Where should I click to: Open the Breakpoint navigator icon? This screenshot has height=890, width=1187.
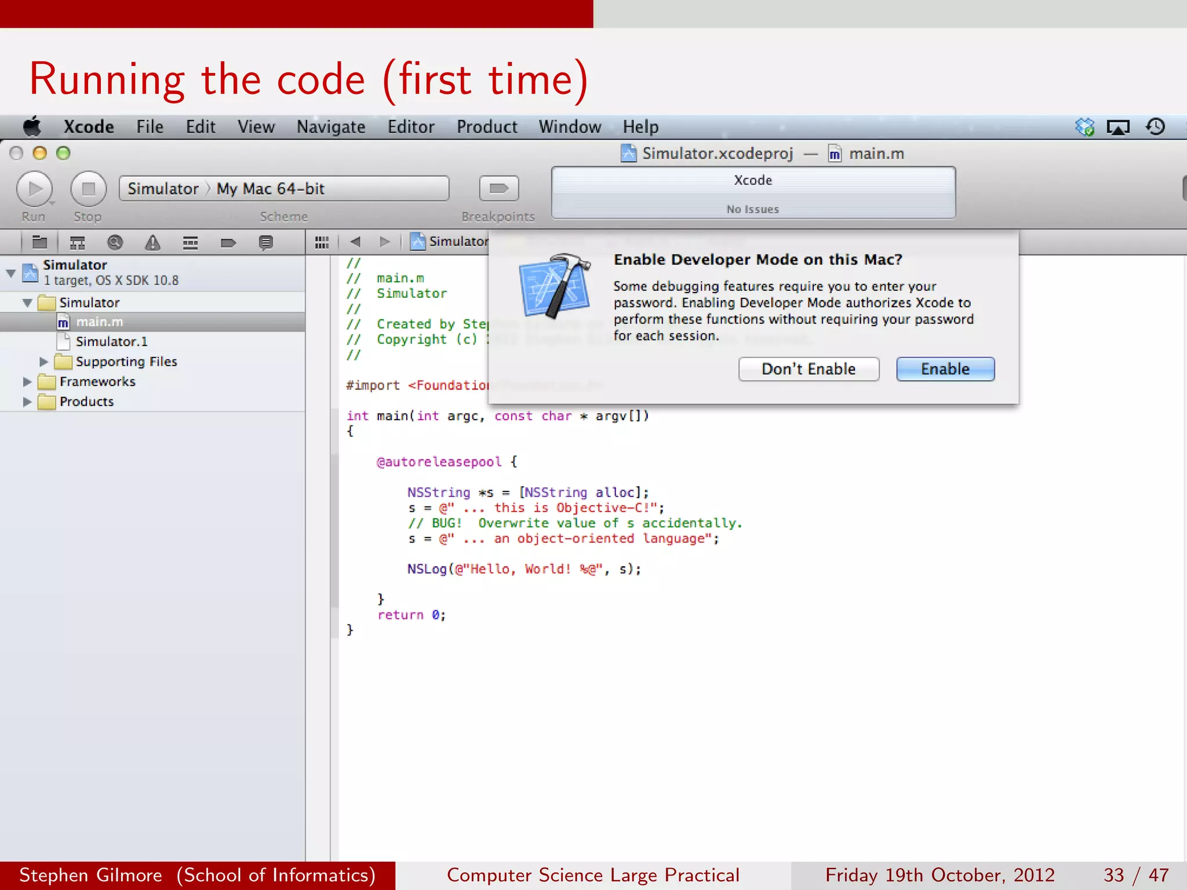228,242
